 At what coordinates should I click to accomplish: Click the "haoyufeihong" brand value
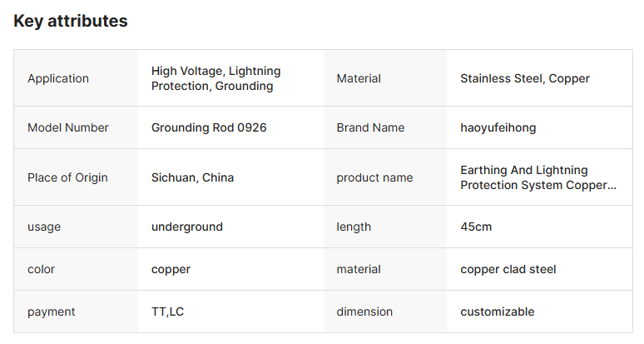(498, 127)
